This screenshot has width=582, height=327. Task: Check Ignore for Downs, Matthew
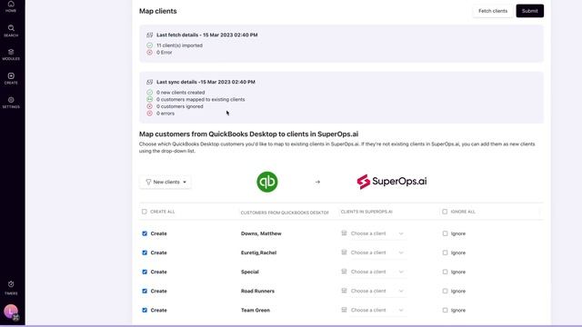pyautogui.click(x=445, y=233)
